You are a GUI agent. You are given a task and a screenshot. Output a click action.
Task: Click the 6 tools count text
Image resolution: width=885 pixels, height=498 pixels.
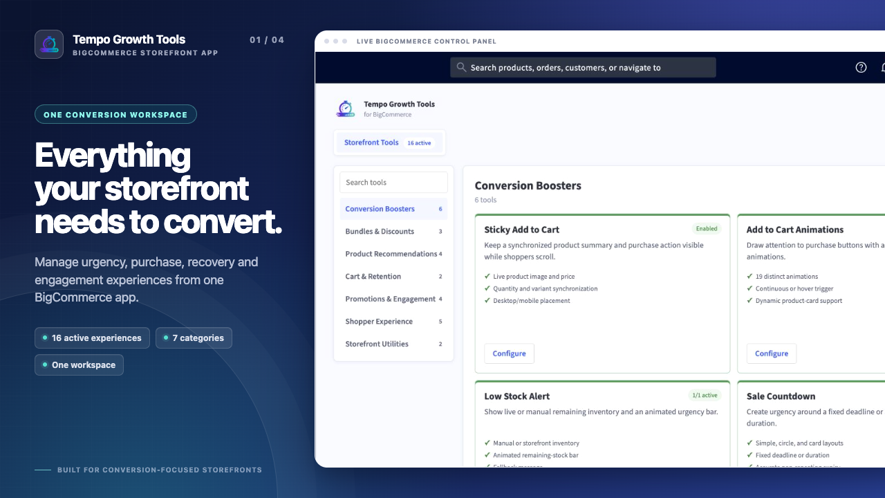tap(485, 200)
